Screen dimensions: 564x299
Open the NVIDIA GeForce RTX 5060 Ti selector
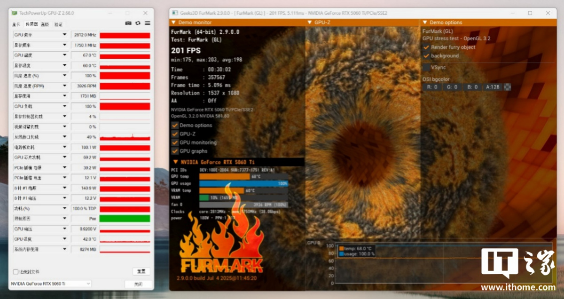[51, 283]
